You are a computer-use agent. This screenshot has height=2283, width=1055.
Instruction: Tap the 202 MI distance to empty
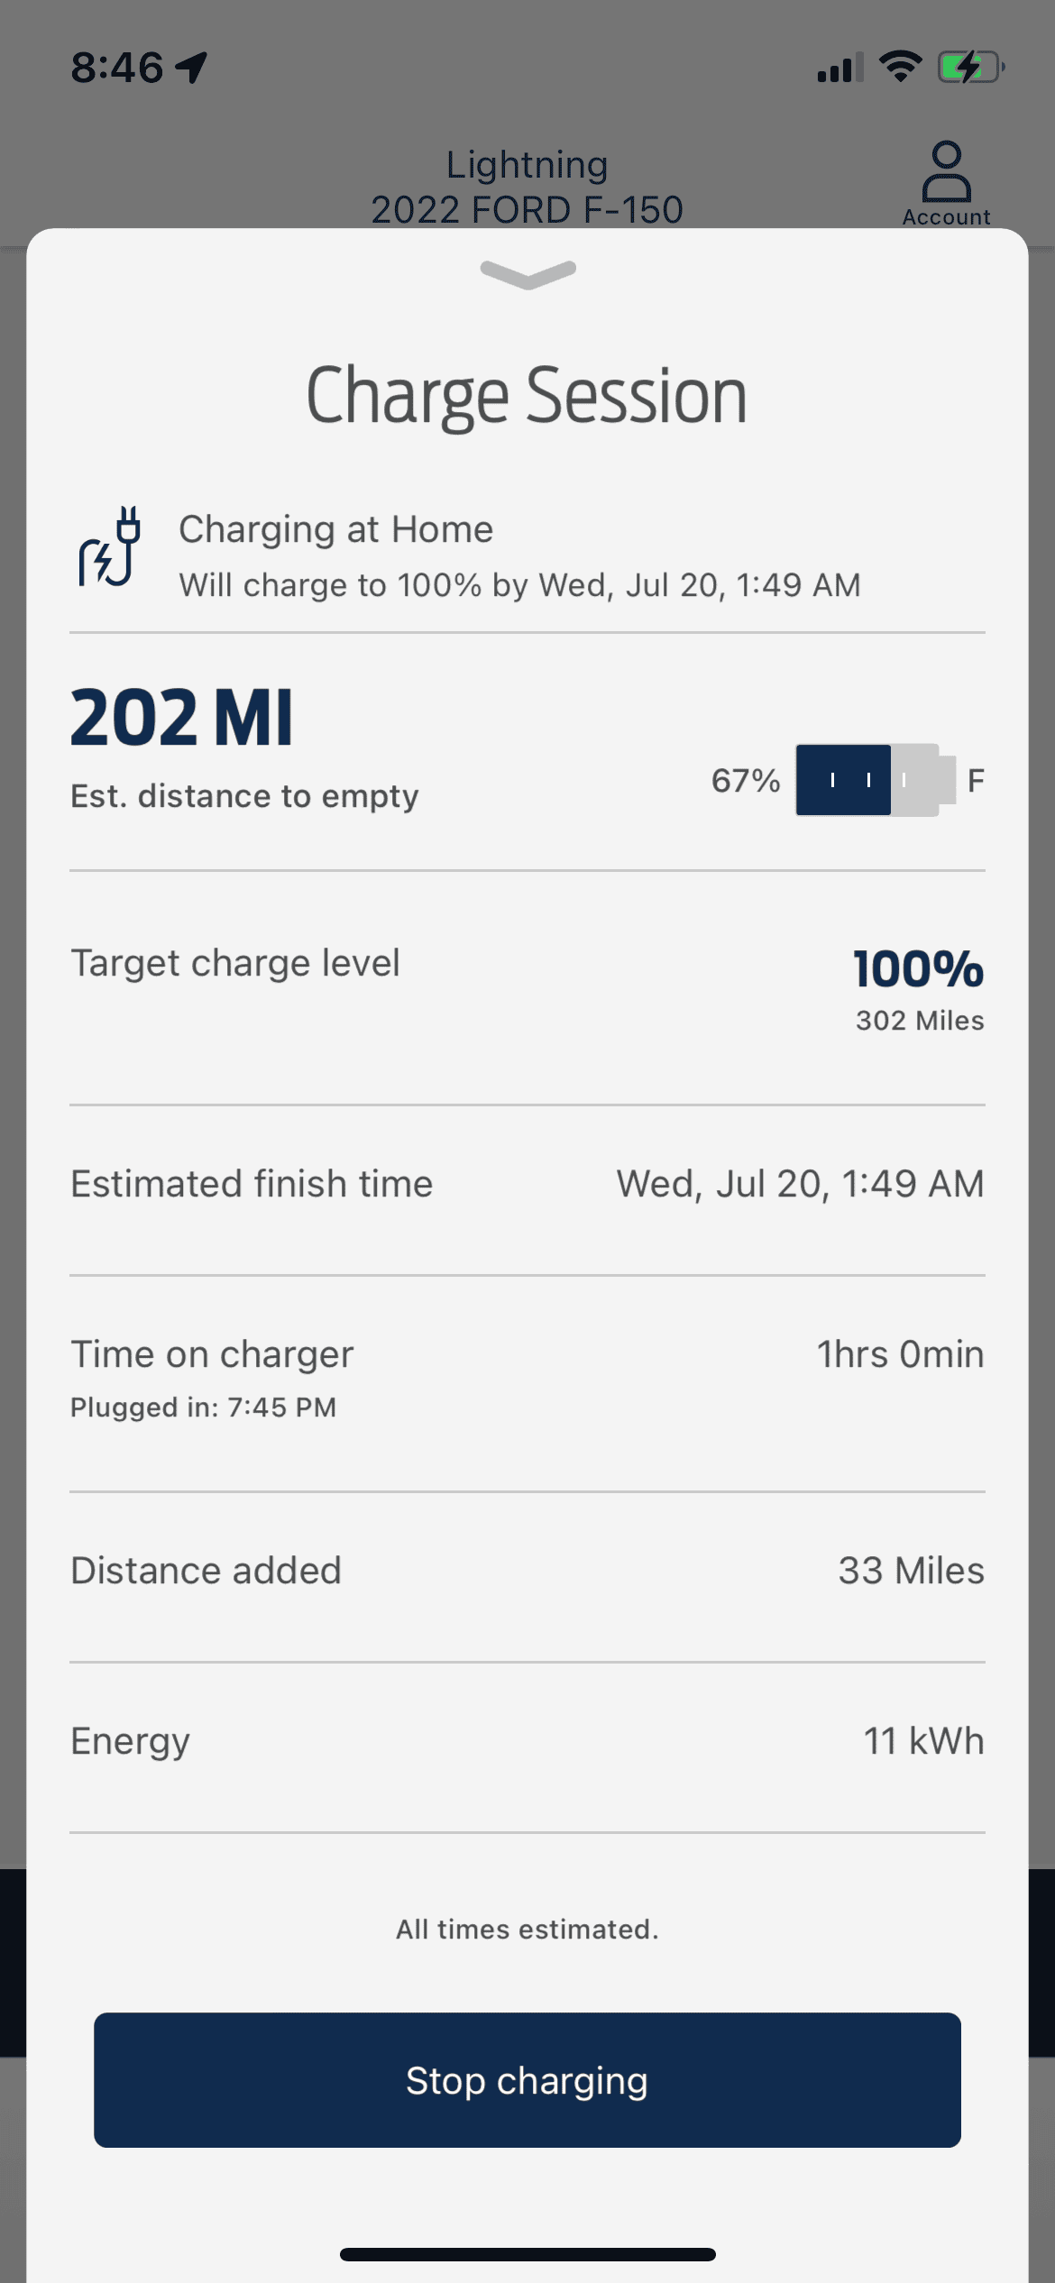[182, 719]
